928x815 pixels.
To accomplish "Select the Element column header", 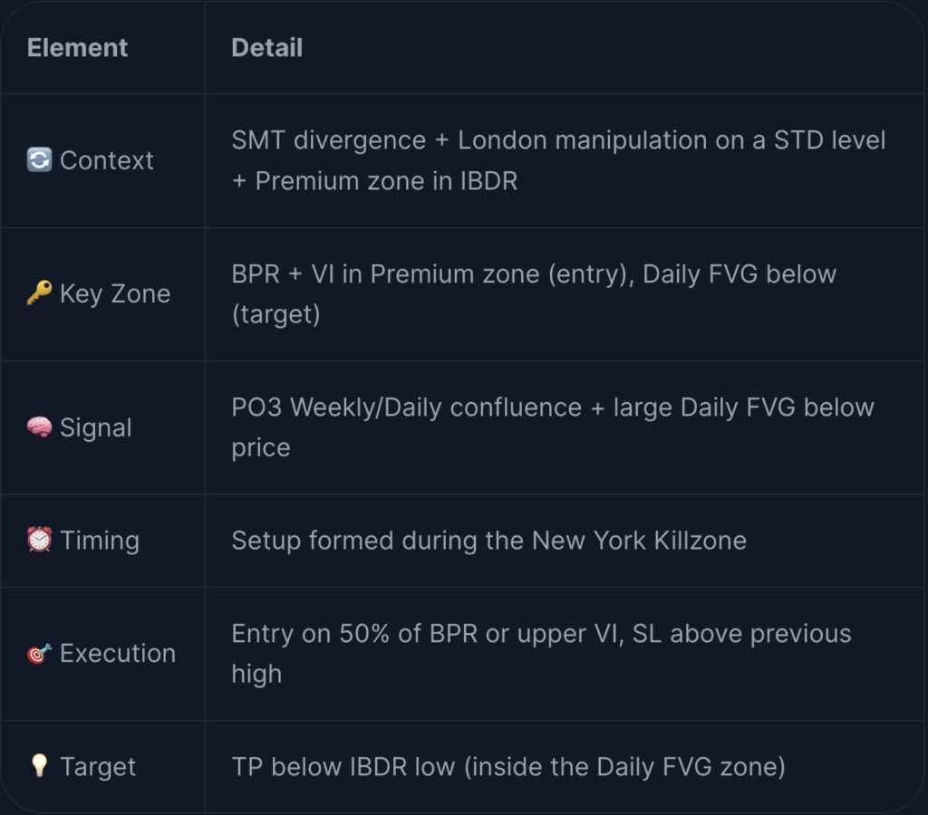I will [77, 48].
